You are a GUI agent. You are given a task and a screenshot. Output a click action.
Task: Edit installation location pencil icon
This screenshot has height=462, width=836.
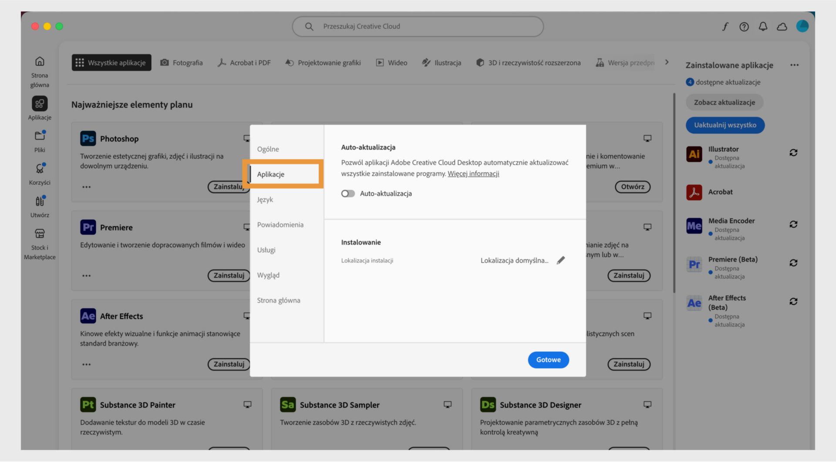point(561,260)
